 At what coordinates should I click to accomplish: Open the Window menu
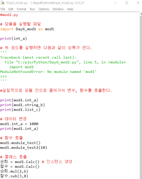58,9
